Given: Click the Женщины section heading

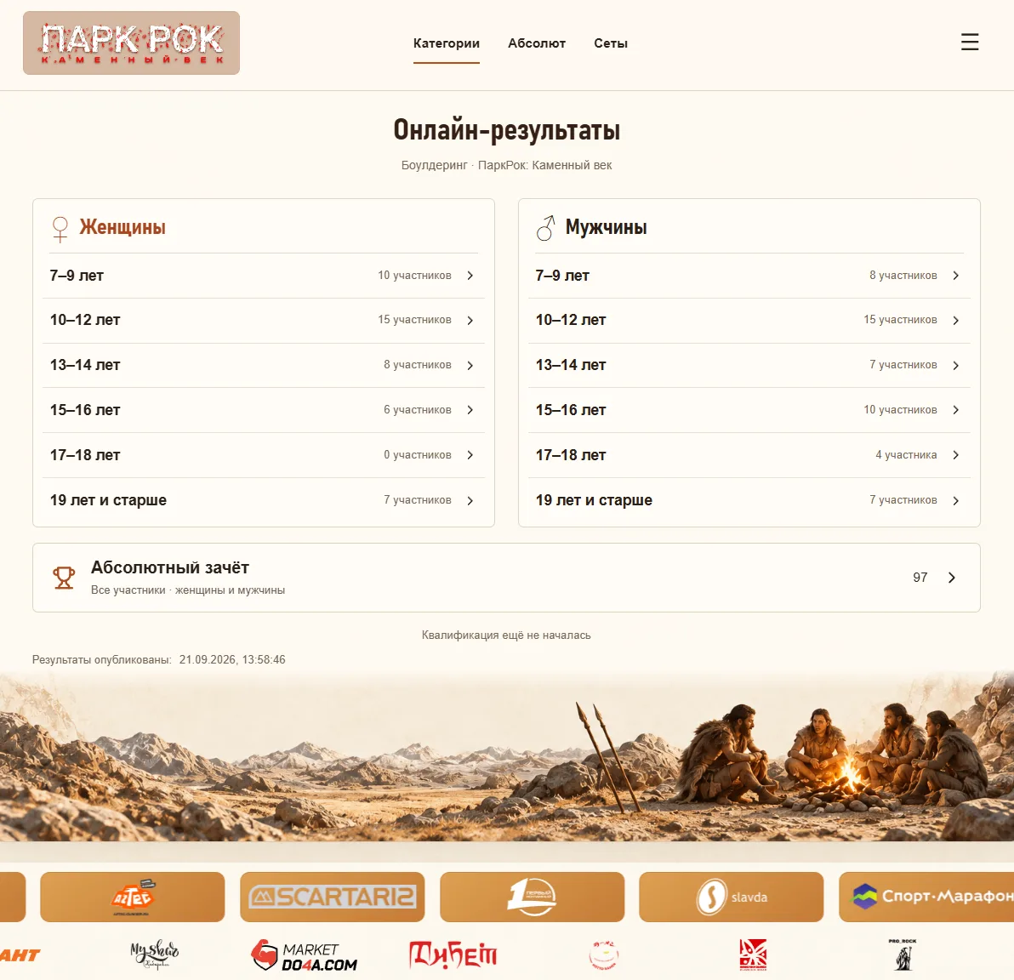Looking at the screenshot, I should tap(122, 227).
